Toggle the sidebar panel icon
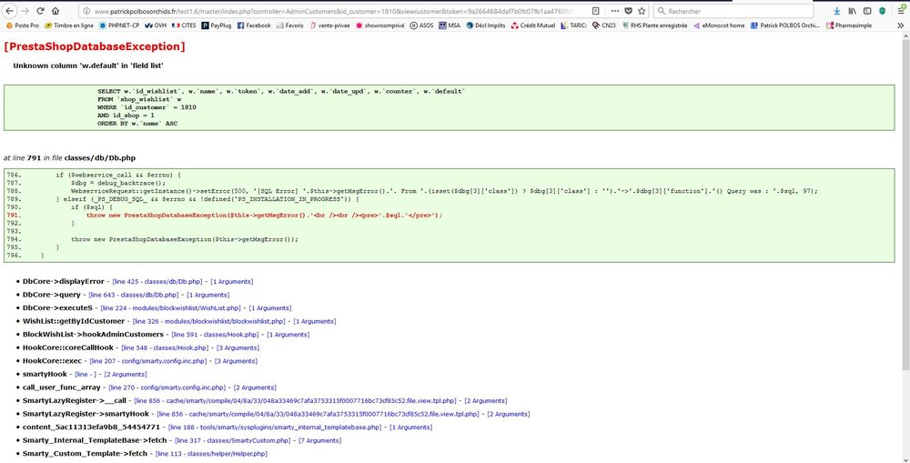Viewport: 910px width, 463px height. click(x=867, y=11)
